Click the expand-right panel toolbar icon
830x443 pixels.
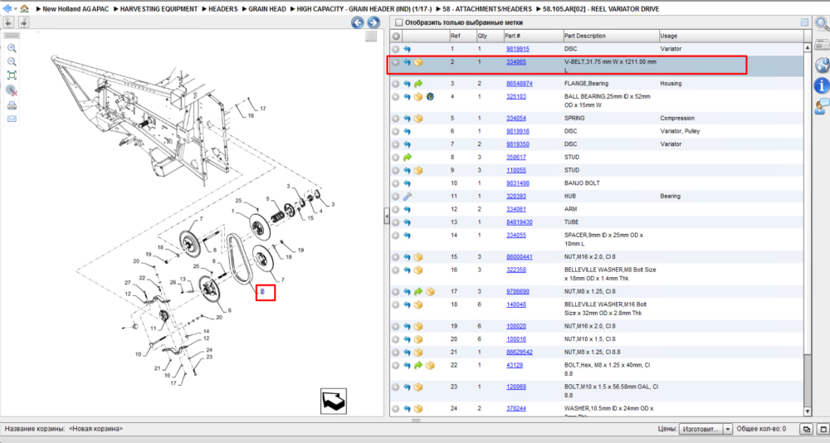(x=23, y=22)
